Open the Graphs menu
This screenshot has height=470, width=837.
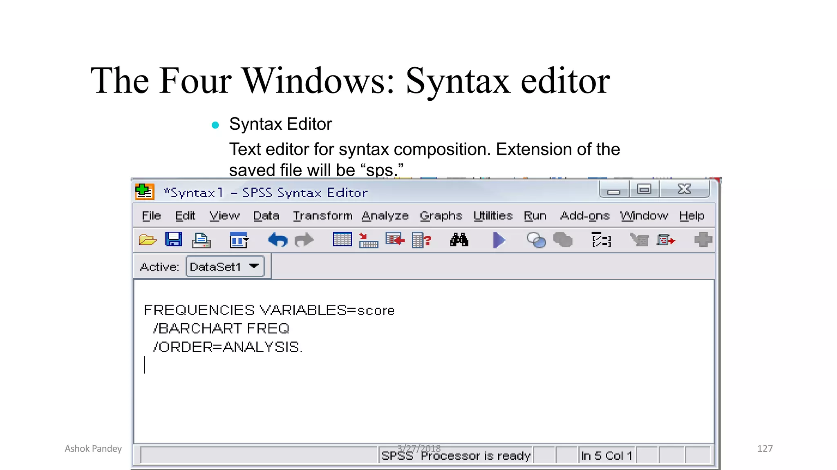tap(441, 216)
